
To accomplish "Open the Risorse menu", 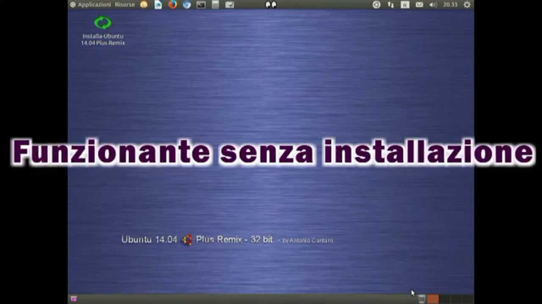I will [124, 5].
